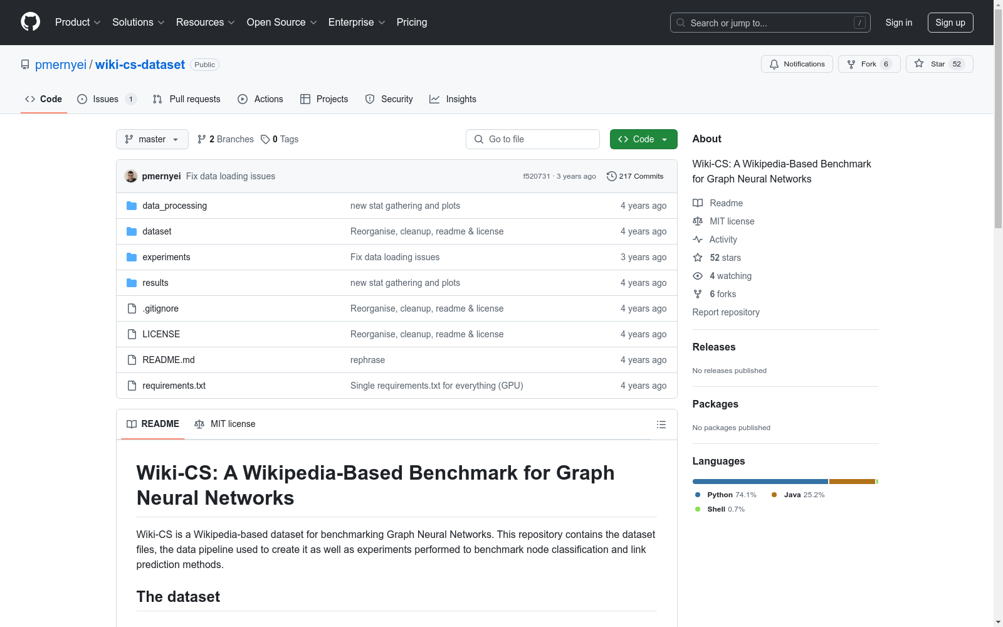Click Report repository link

coord(726,312)
